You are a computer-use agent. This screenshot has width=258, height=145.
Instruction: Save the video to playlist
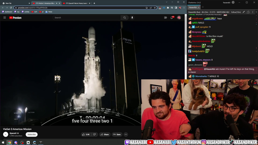pyautogui.click(x=117, y=135)
